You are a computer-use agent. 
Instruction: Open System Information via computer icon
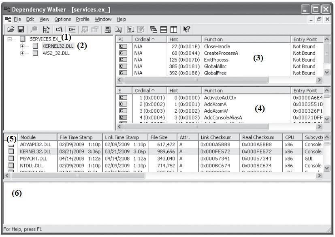pyautogui.click(x=107, y=29)
